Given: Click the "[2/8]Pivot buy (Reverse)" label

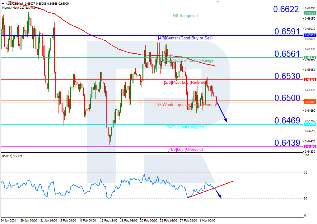Looking at the screenshot, I should (186, 82).
